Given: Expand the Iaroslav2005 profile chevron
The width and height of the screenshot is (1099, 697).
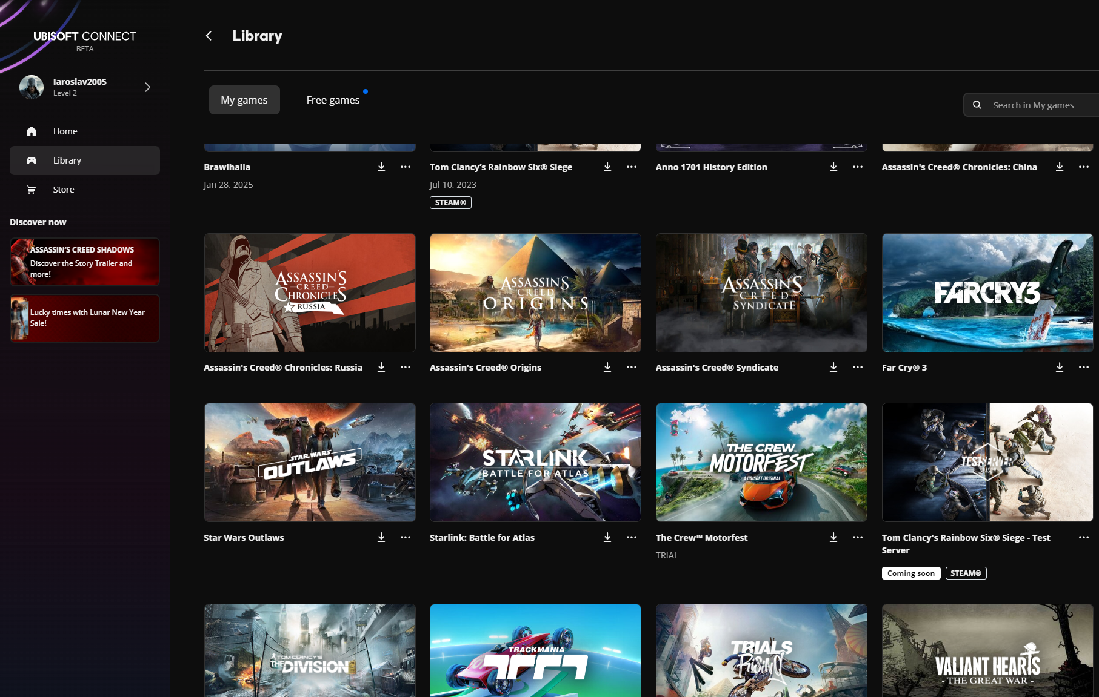Looking at the screenshot, I should click(147, 87).
